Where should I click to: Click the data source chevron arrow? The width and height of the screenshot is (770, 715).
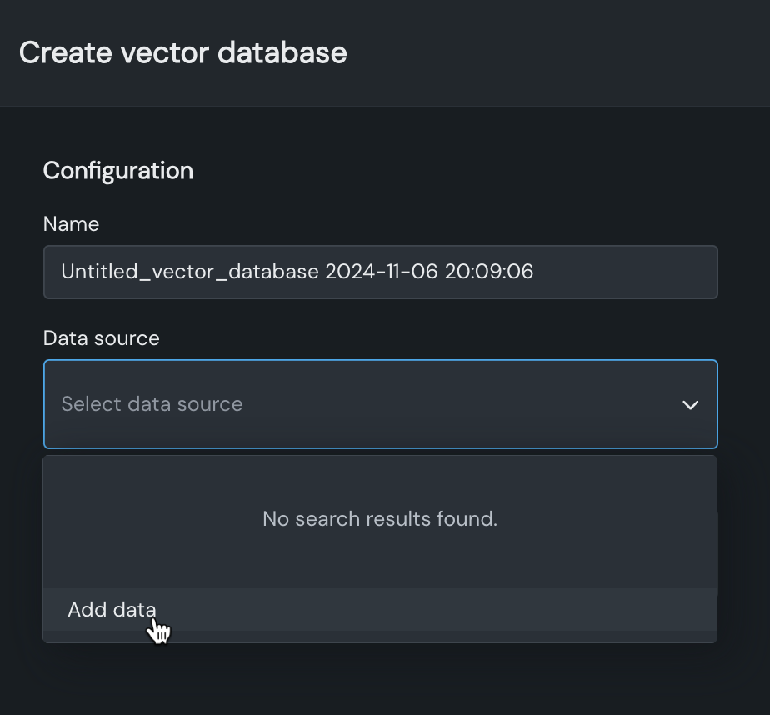click(690, 405)
